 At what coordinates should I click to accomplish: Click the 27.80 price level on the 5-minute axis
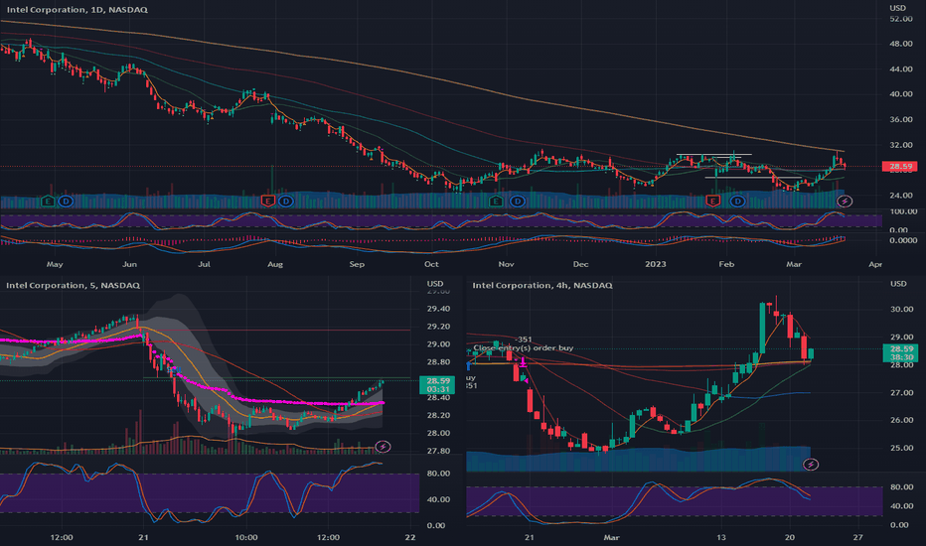(x=438, y=451)
